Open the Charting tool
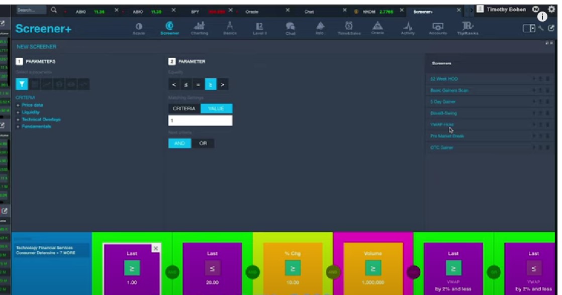Viewport: 562px width, 295px height. click(x=200, y=29)
